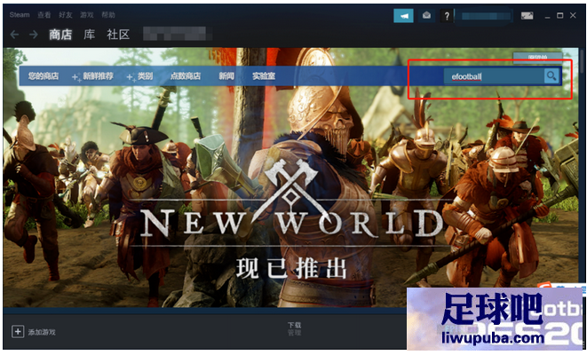The image size is (587, 355).
Task: Open the wishlist button above search
Action: coord(537,58)
